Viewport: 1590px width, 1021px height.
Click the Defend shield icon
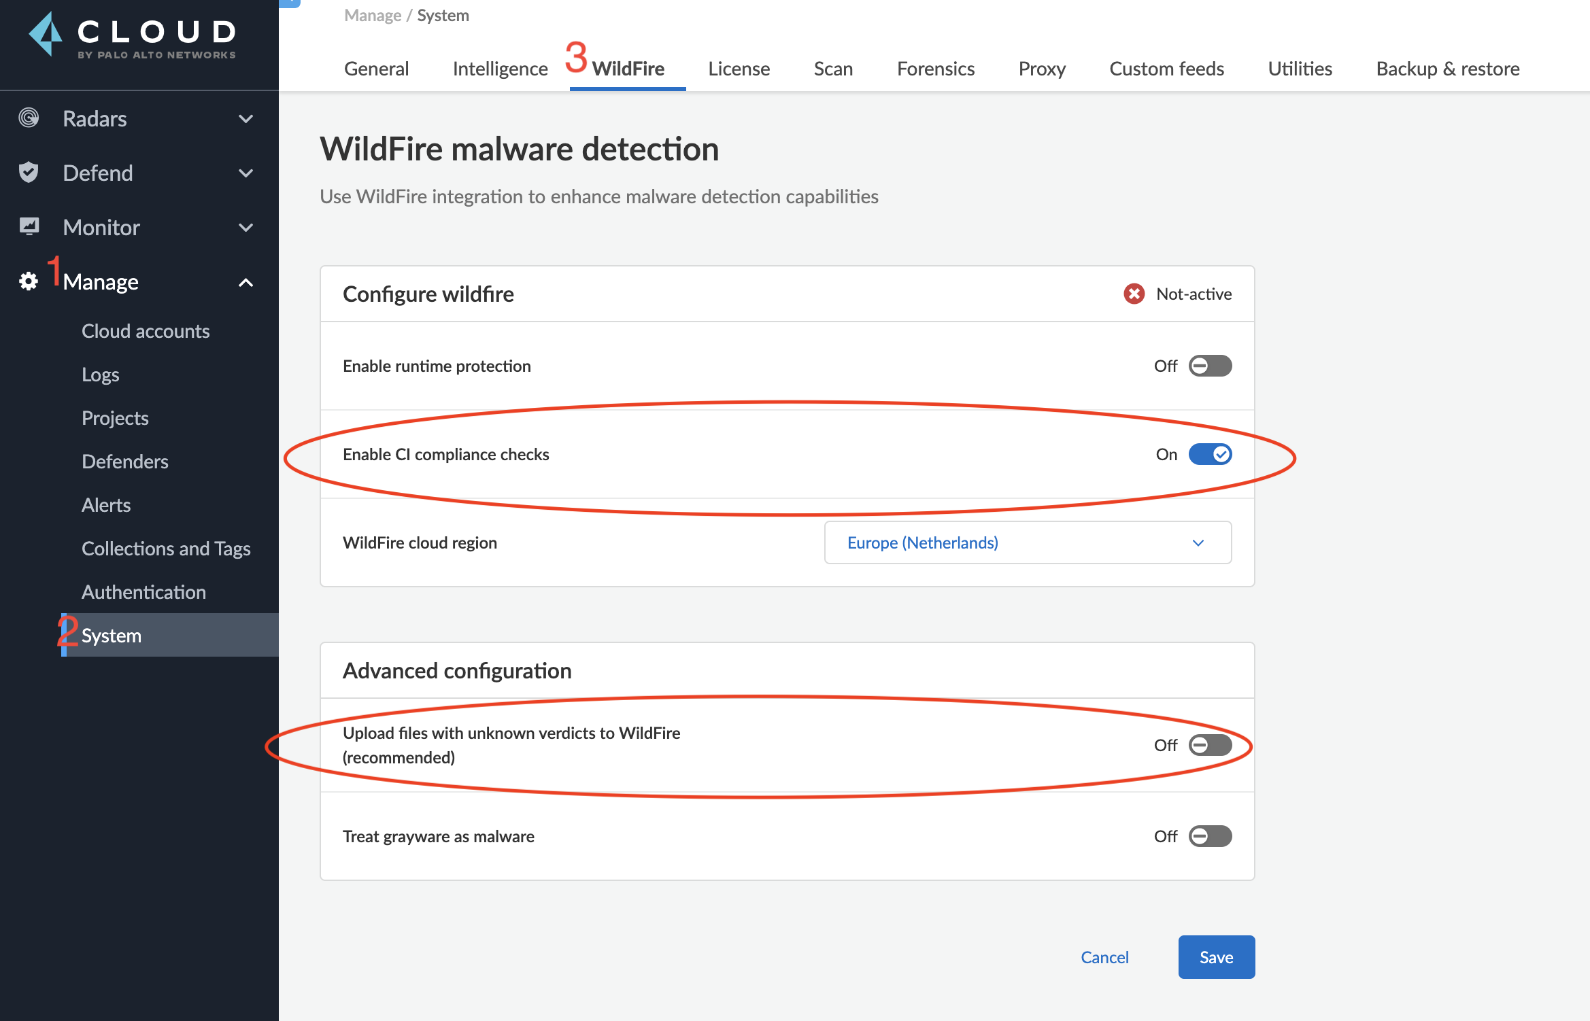(29, 173)
